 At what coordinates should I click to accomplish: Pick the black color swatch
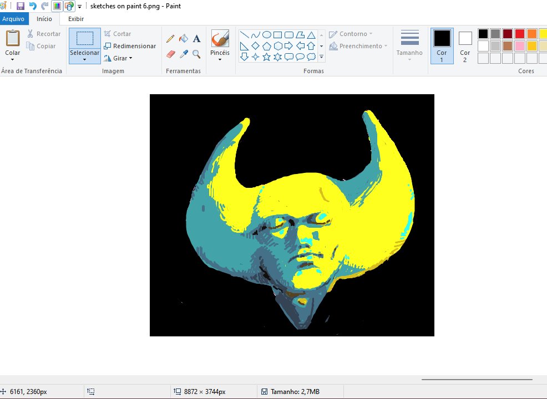483,34
